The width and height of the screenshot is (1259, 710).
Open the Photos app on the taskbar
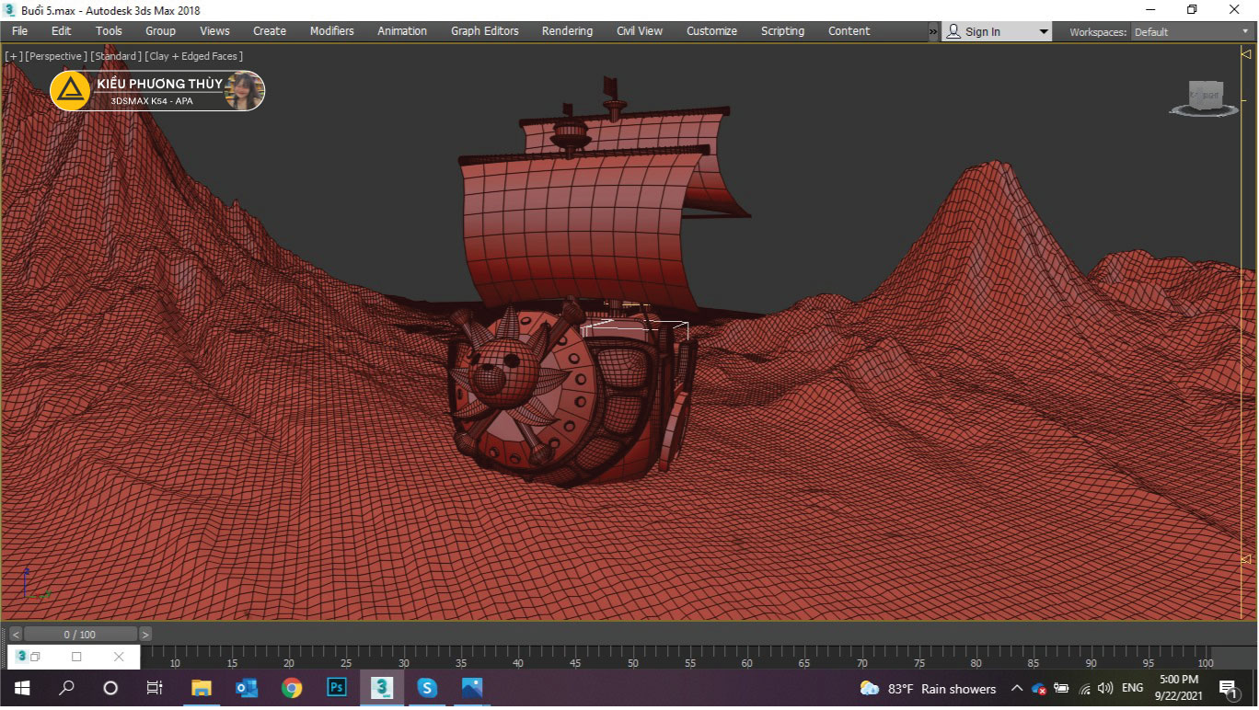[x=471, y=688]
